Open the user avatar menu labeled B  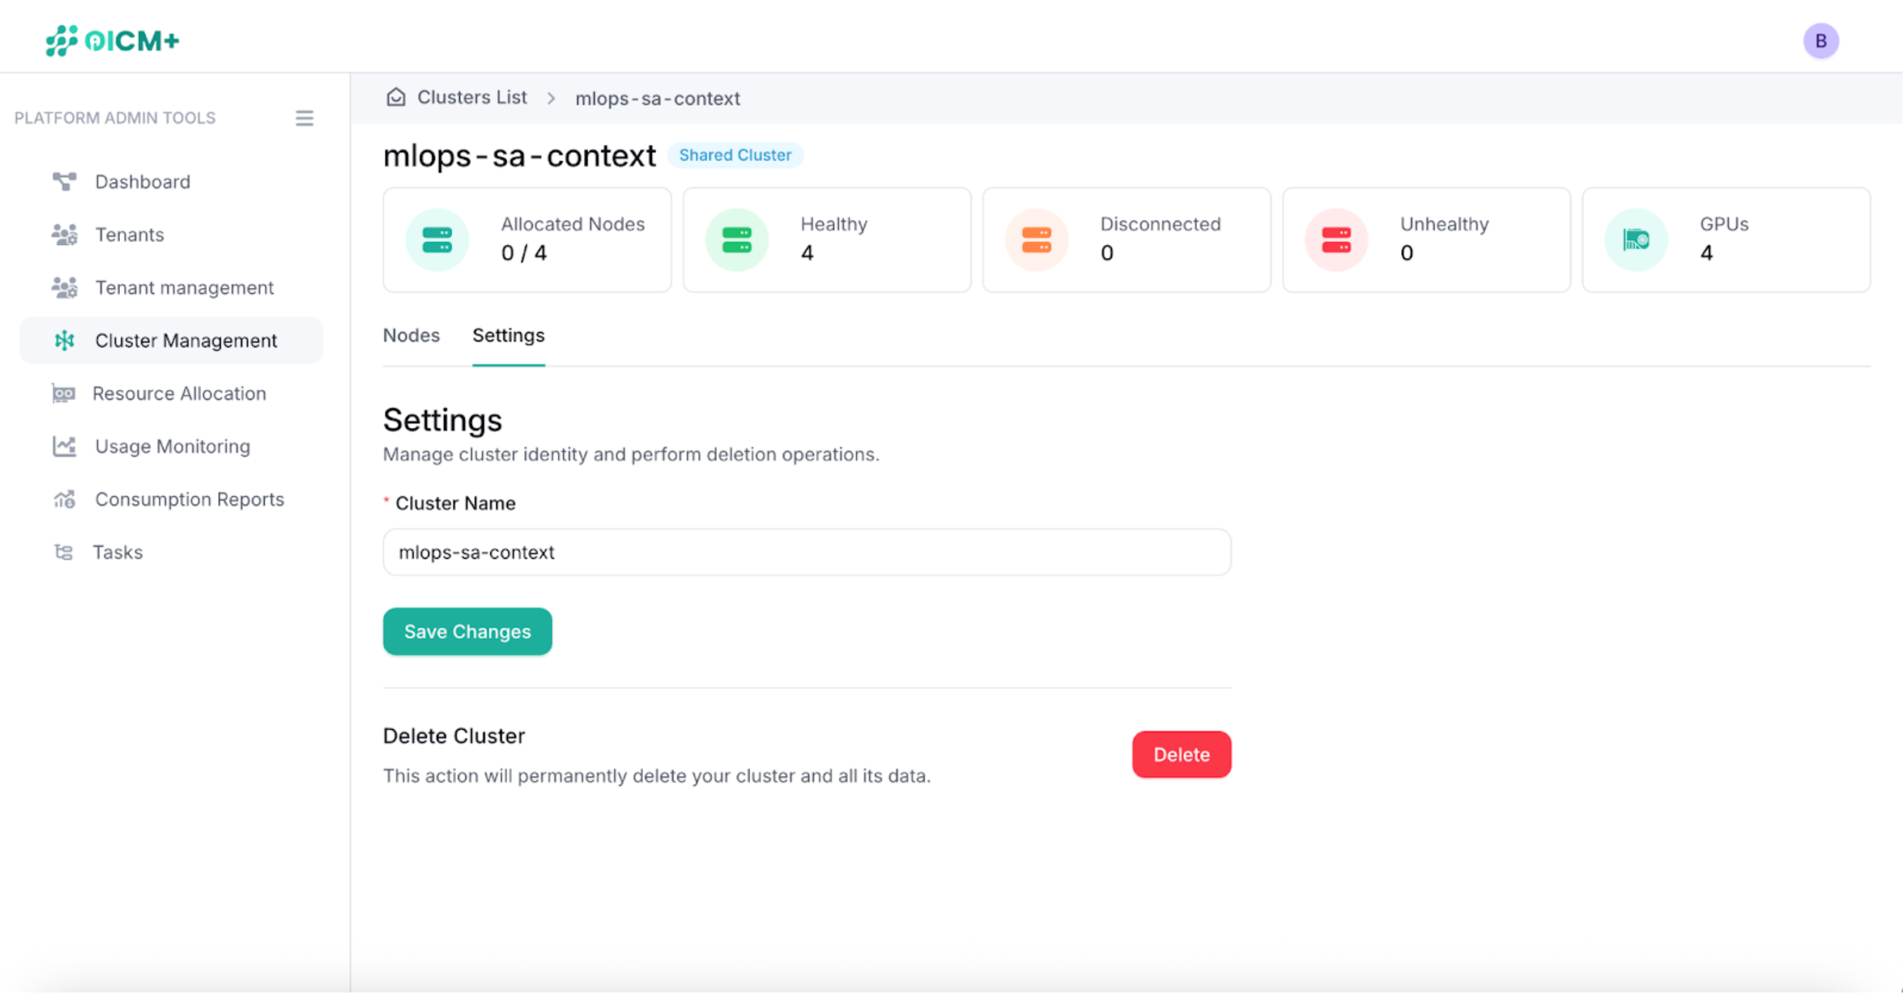[x=1821, y=41]
